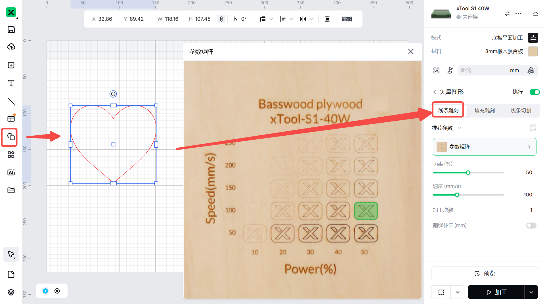Screen dimensions: 545x304
Task: Open the layers panel icon
Action: (x=11, y=292)
